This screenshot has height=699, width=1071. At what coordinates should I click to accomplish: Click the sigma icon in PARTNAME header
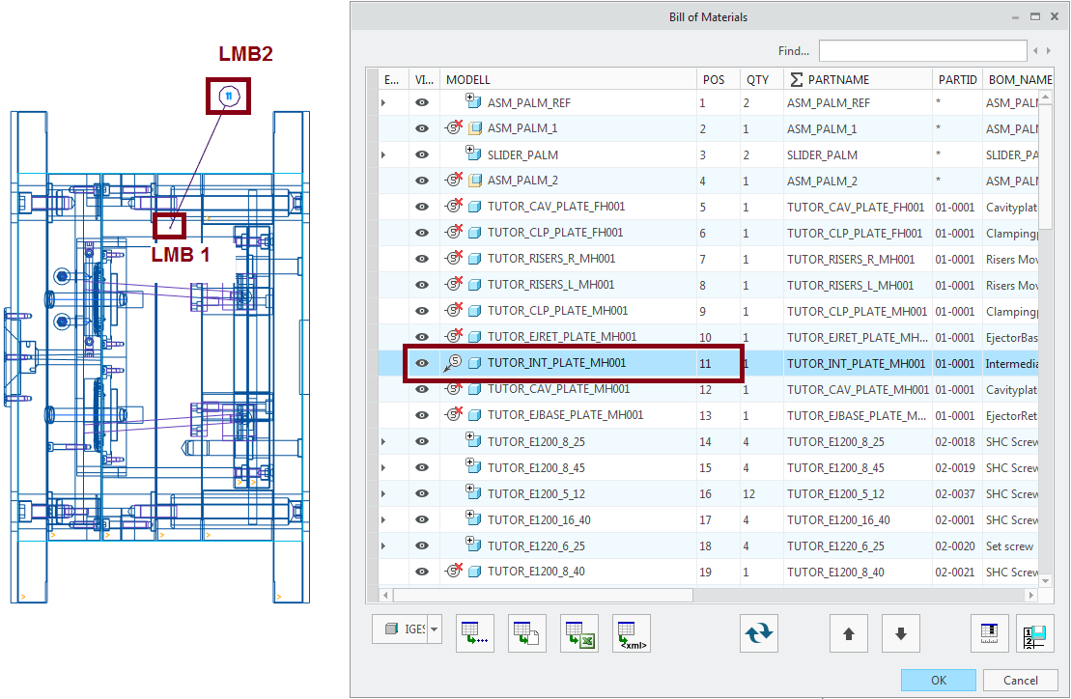click(x=796, y=80)
